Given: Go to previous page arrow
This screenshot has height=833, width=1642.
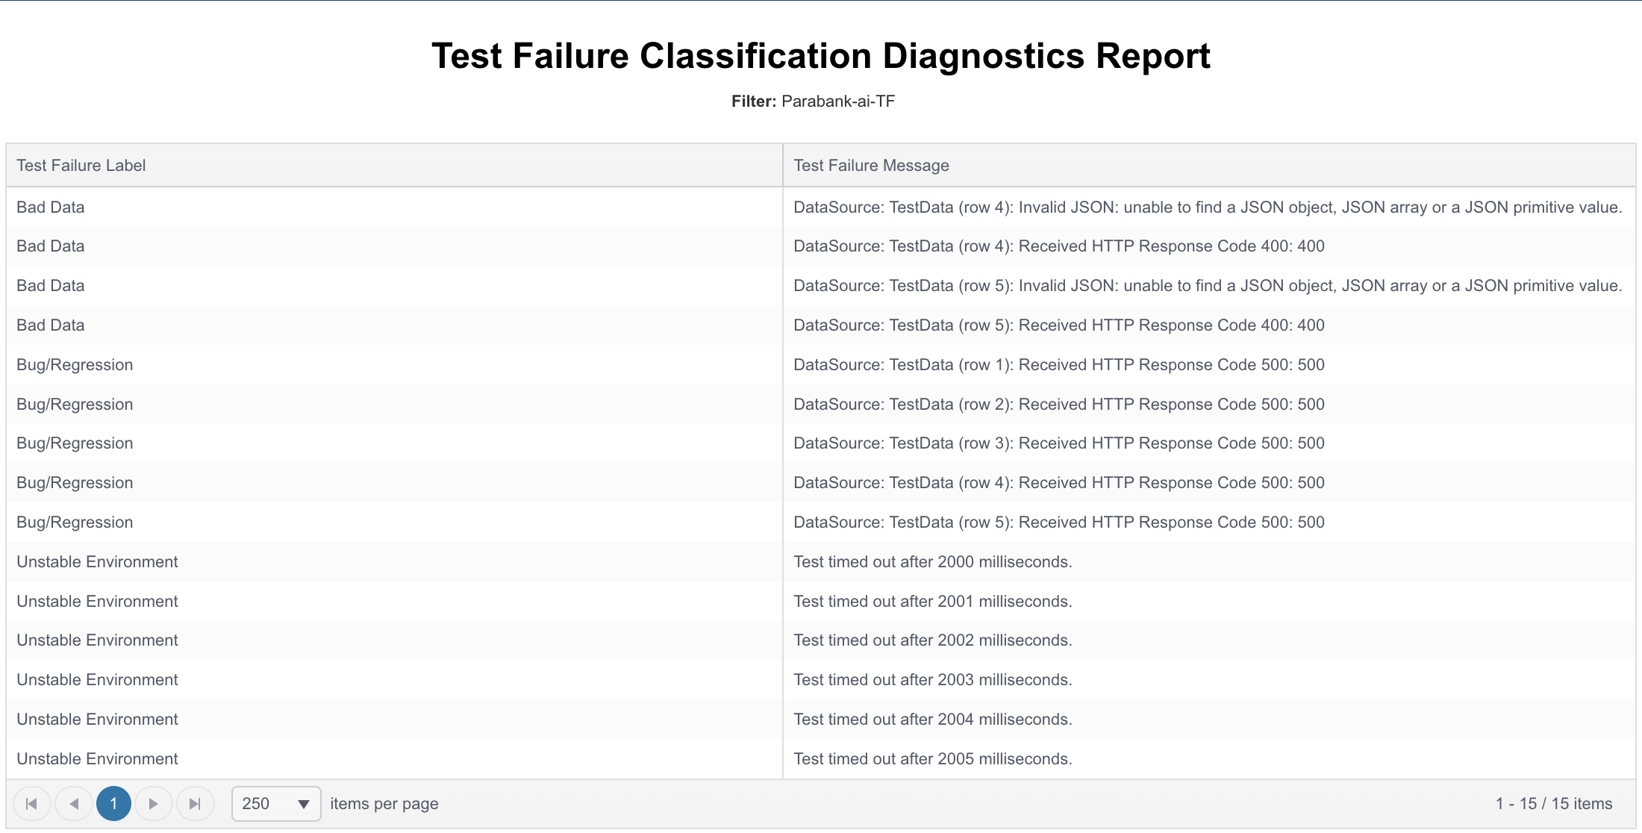Looking at the screenshot, I should point(74,804).
